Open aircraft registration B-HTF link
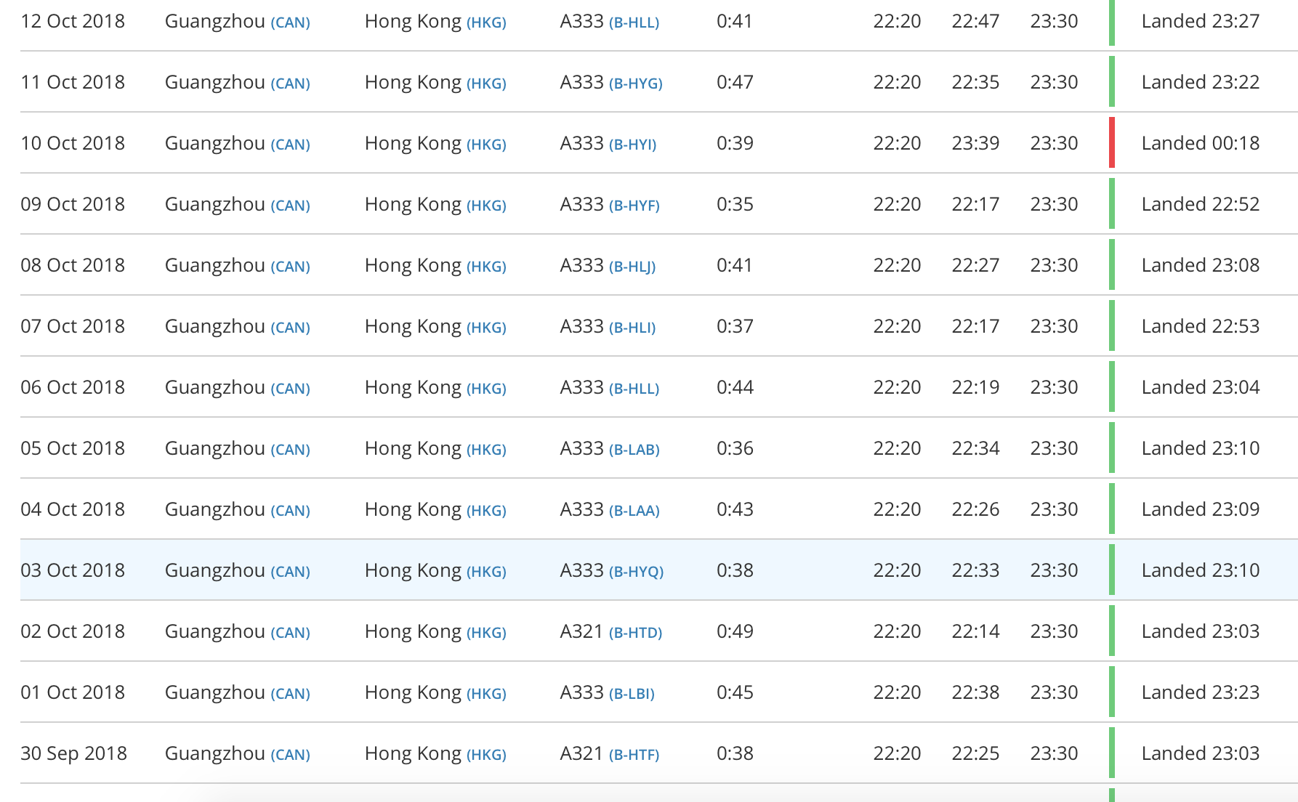This screenshot has height=802, width=1298. [x=634, y=755]
